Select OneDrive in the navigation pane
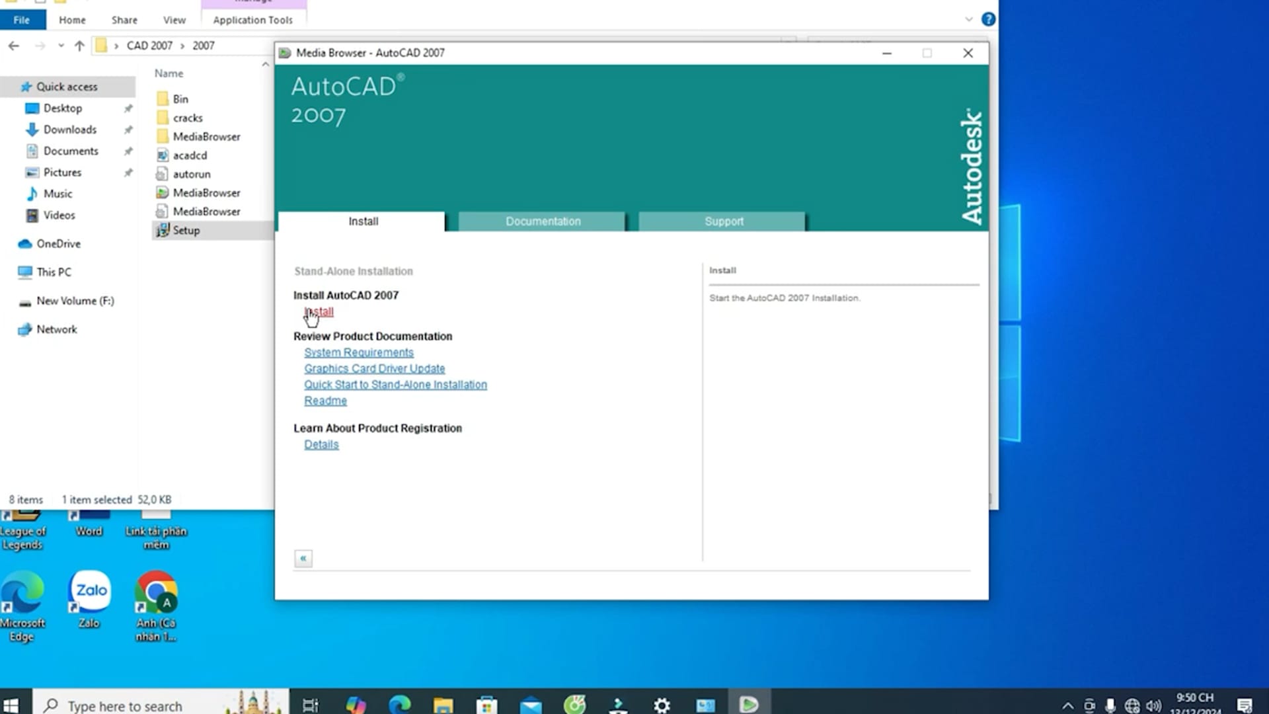The image size is (1269, 714). coord(58,243)
